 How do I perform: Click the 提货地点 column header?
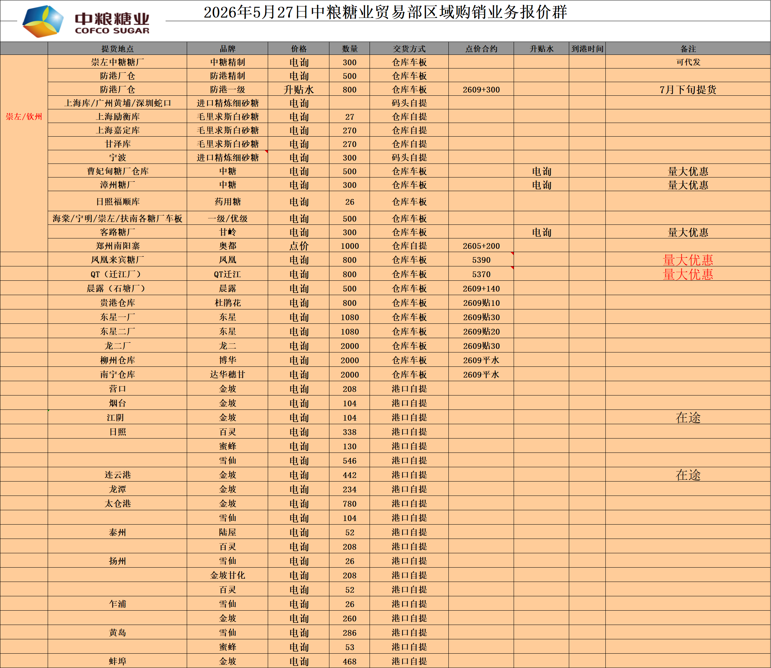point(117,48)
